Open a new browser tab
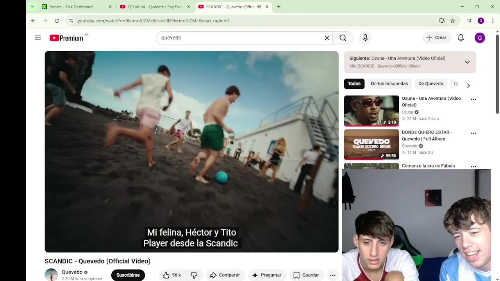This screenshot has height=281, width=500. (279, 7)
